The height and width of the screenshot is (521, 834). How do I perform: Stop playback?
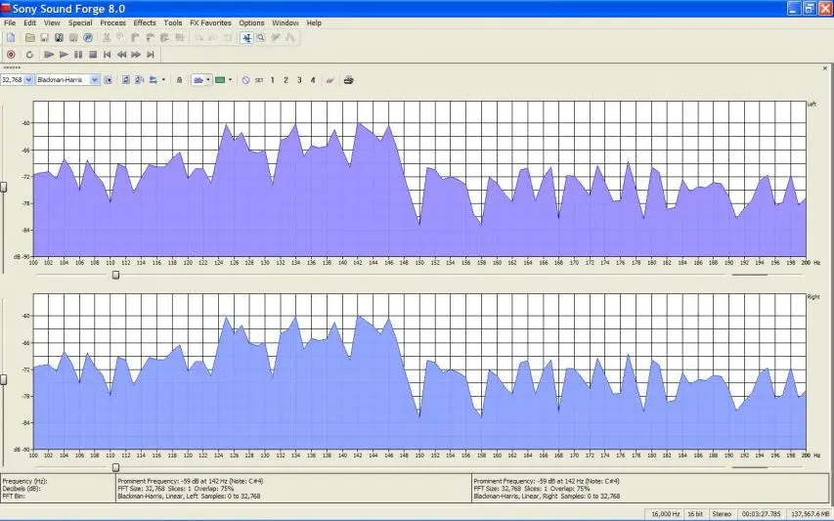93,54
